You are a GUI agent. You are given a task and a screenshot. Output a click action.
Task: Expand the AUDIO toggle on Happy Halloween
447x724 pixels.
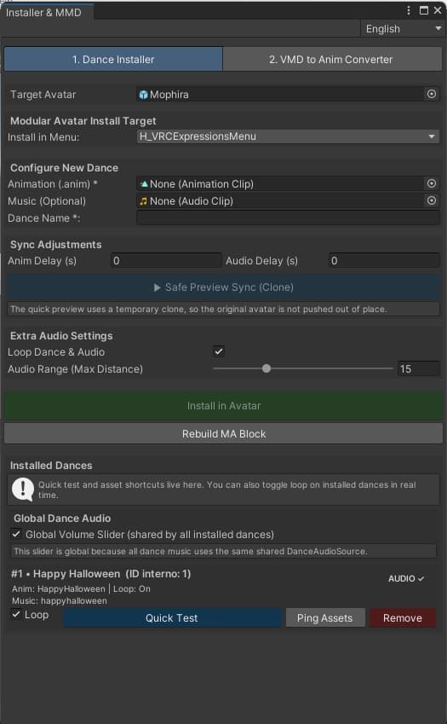tap(406, 578)
